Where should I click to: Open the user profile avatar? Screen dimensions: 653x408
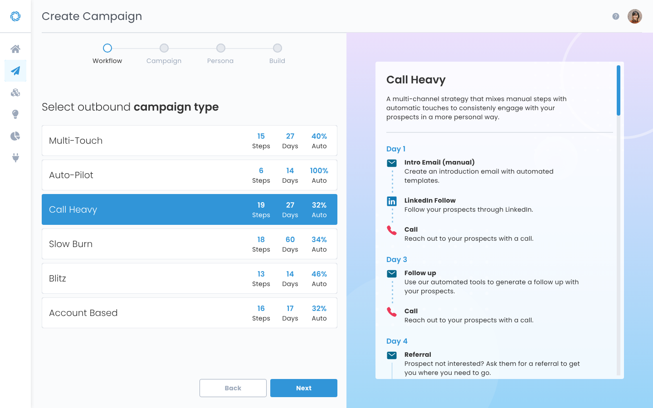[635, 16]
